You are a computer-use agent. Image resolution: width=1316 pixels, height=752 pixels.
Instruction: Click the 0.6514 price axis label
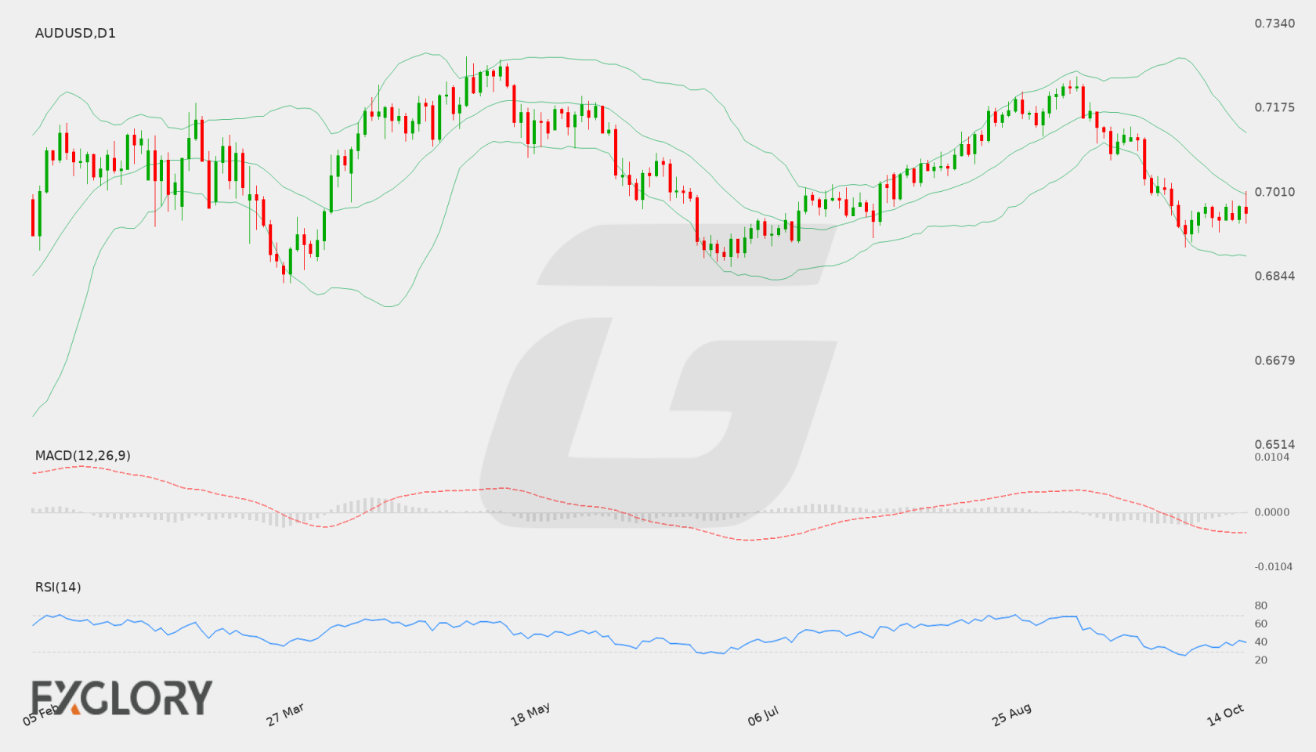pos(1274,444)
